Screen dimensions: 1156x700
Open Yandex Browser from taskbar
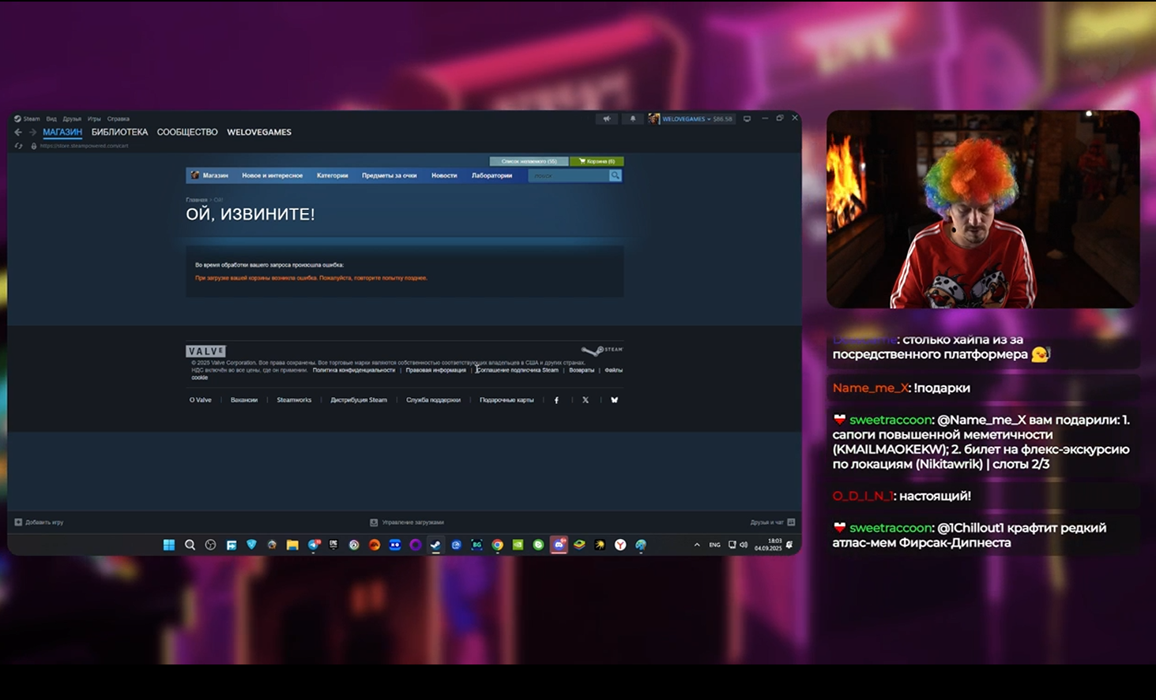pyautogui.click(x=620, y=545)
